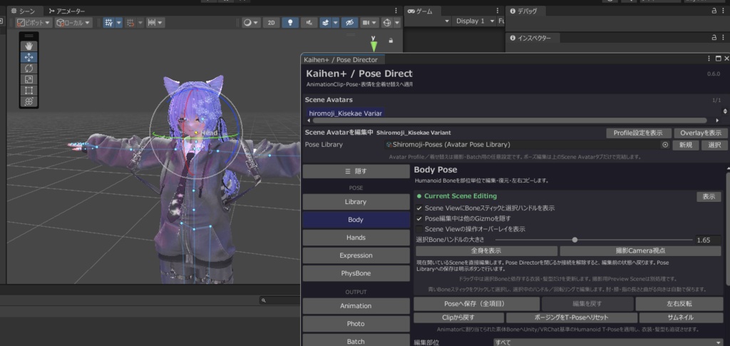Click Profile設定を表示 button
Image resolution: width=730 pixels, height=346 pixels.
coord(639,133)
